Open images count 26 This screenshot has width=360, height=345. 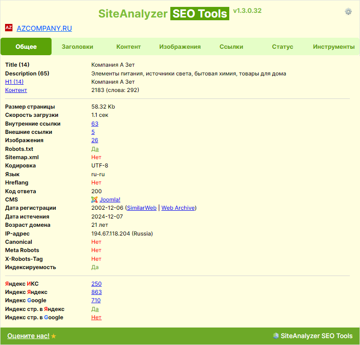point(94,140)
